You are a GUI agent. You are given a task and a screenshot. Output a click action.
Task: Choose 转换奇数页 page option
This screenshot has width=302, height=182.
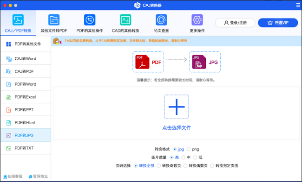tap(159, 166)
